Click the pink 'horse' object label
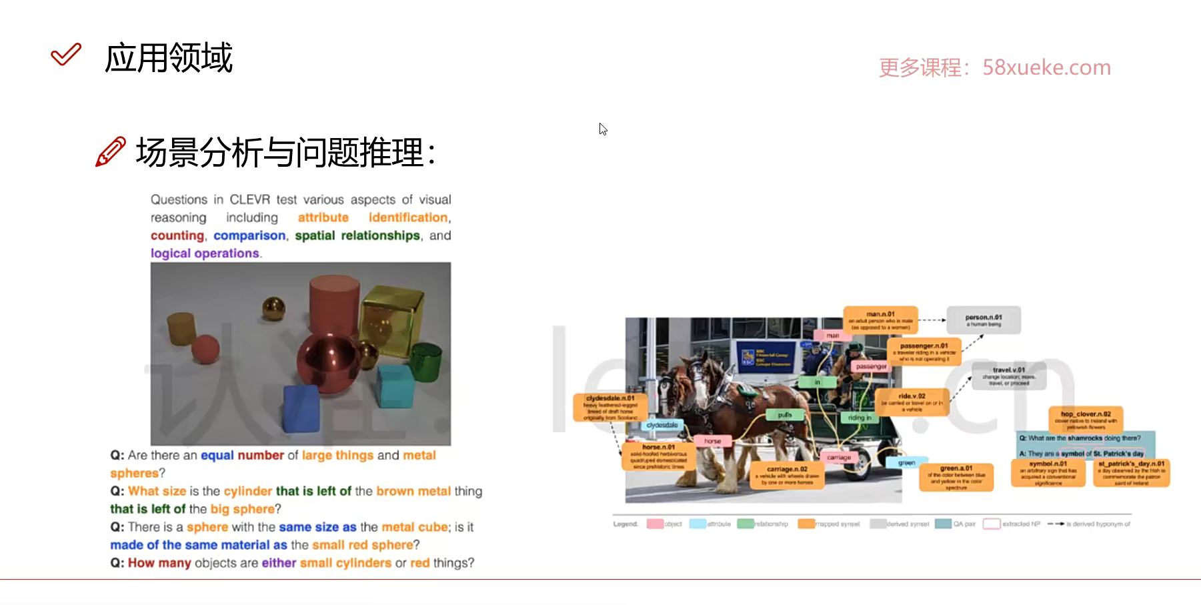Image resolution: width=1201 pixels, height=605 pixels. pos(712,441)
